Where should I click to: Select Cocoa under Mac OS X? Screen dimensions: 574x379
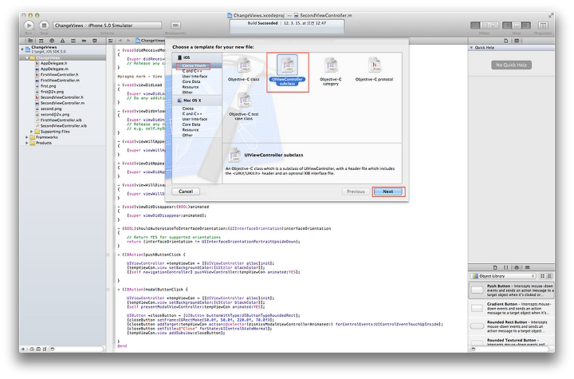click(188, 109)
